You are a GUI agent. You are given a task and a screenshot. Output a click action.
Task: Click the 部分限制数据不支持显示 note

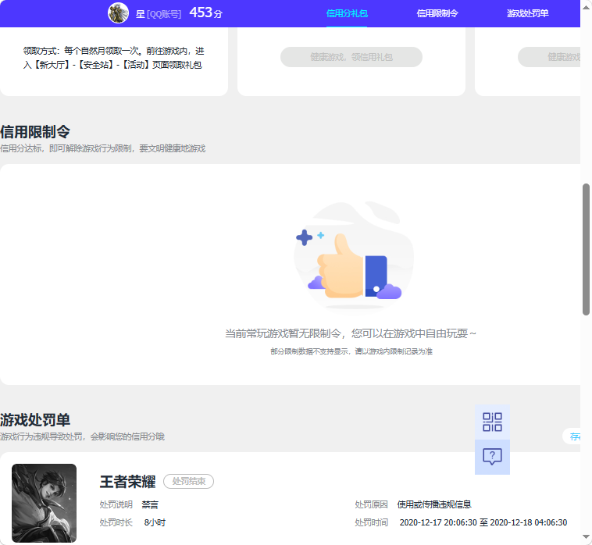[x=351, y=351]
